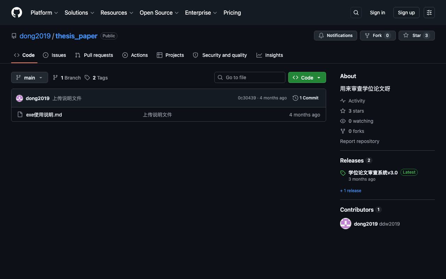Switch to the Insights tab
This screenshot has width=446, height=279.
tap(270, 55)
